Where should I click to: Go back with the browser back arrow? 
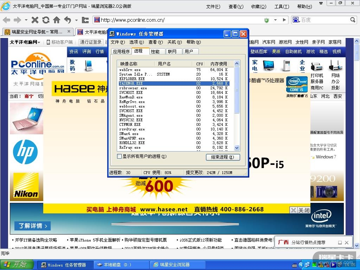coord(6,20)
